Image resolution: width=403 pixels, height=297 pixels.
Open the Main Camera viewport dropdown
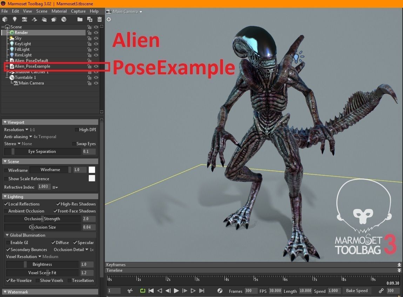pyautogui.click(x=141, y=12)
